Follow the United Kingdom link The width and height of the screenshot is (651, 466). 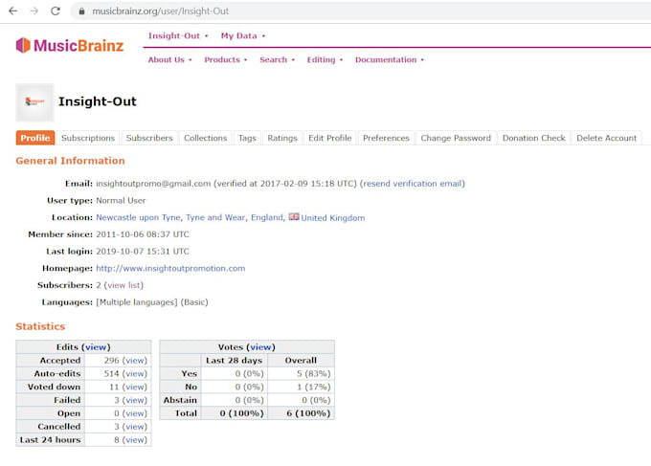(333, 218)
